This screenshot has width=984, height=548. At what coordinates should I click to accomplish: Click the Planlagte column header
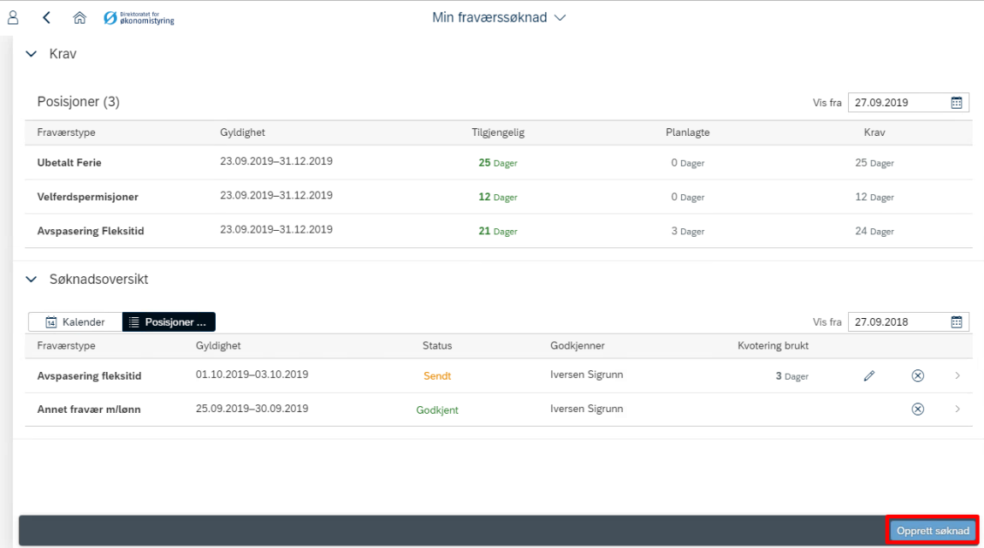pos(688,133)
